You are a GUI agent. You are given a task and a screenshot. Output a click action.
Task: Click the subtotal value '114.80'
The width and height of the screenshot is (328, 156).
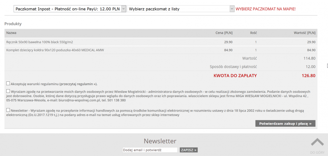pyautogui.click(x=309, y=58)
